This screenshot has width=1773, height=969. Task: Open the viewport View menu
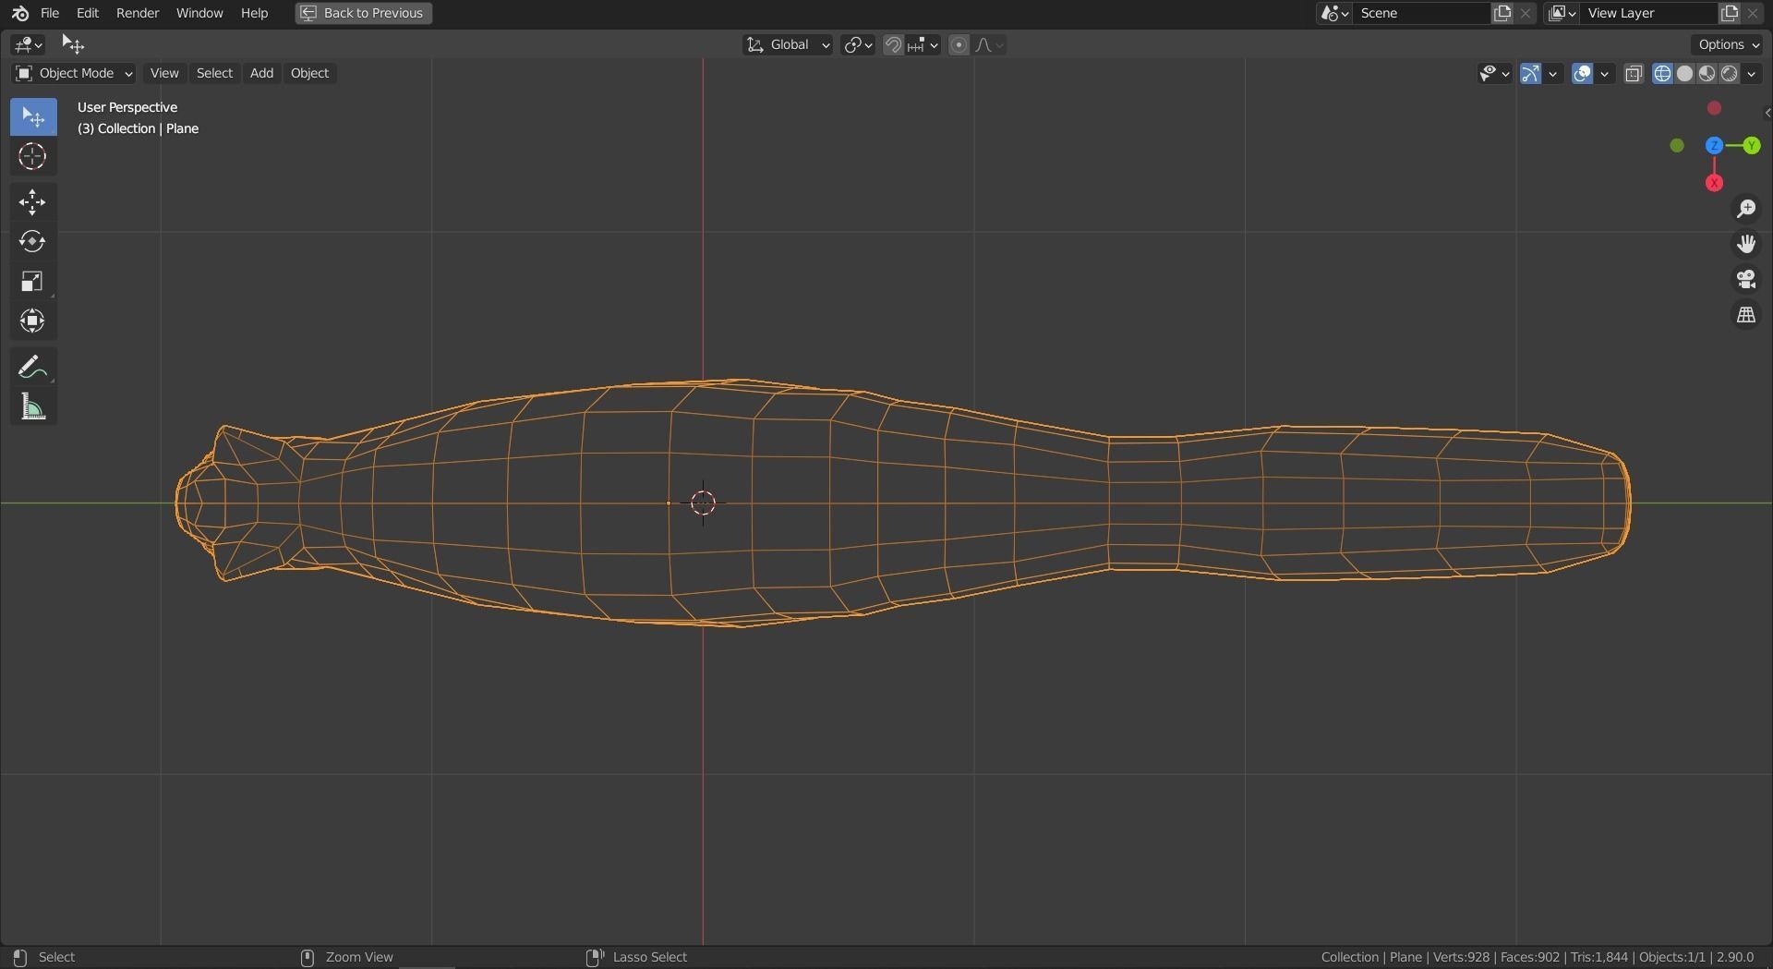pyautogui.click(x=164, y=73)
